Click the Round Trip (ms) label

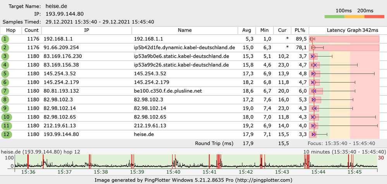pos(214,144)
